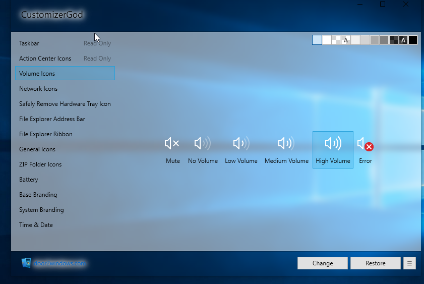Select the Low Volume speaker icon
Viewport: 424px width, 284px height.
pos(241,150)
